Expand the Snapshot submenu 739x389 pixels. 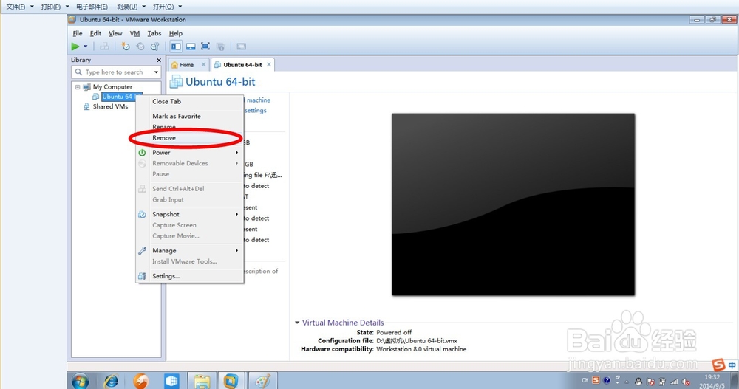coord(190,214)
